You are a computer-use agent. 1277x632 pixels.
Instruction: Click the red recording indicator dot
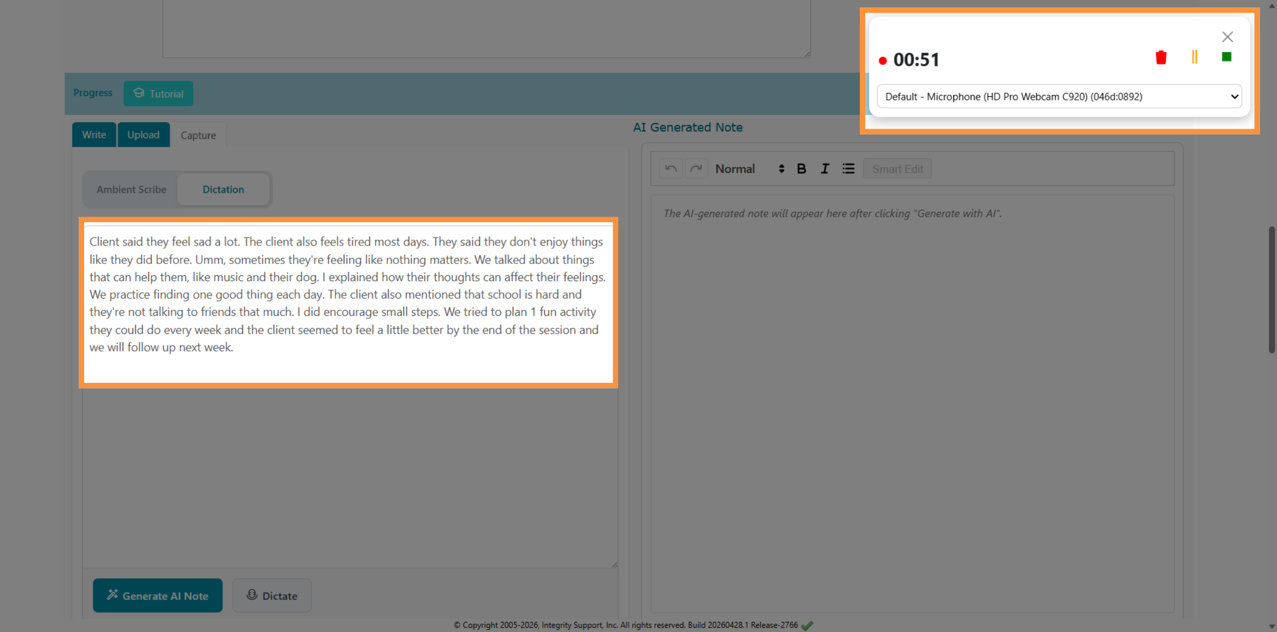[x=883, y=61]
